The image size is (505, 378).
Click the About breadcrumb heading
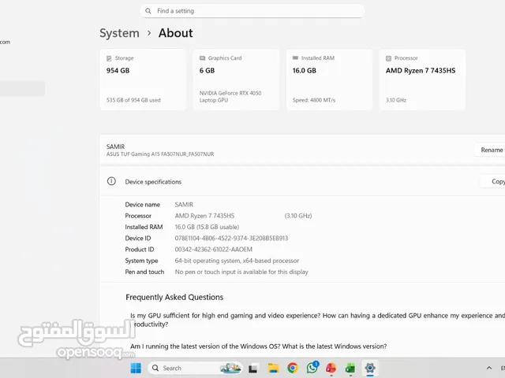tap(175, 33)
